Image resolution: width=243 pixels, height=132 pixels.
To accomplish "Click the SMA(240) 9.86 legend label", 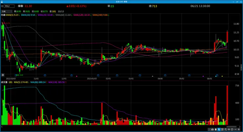I will pos(100,15).
